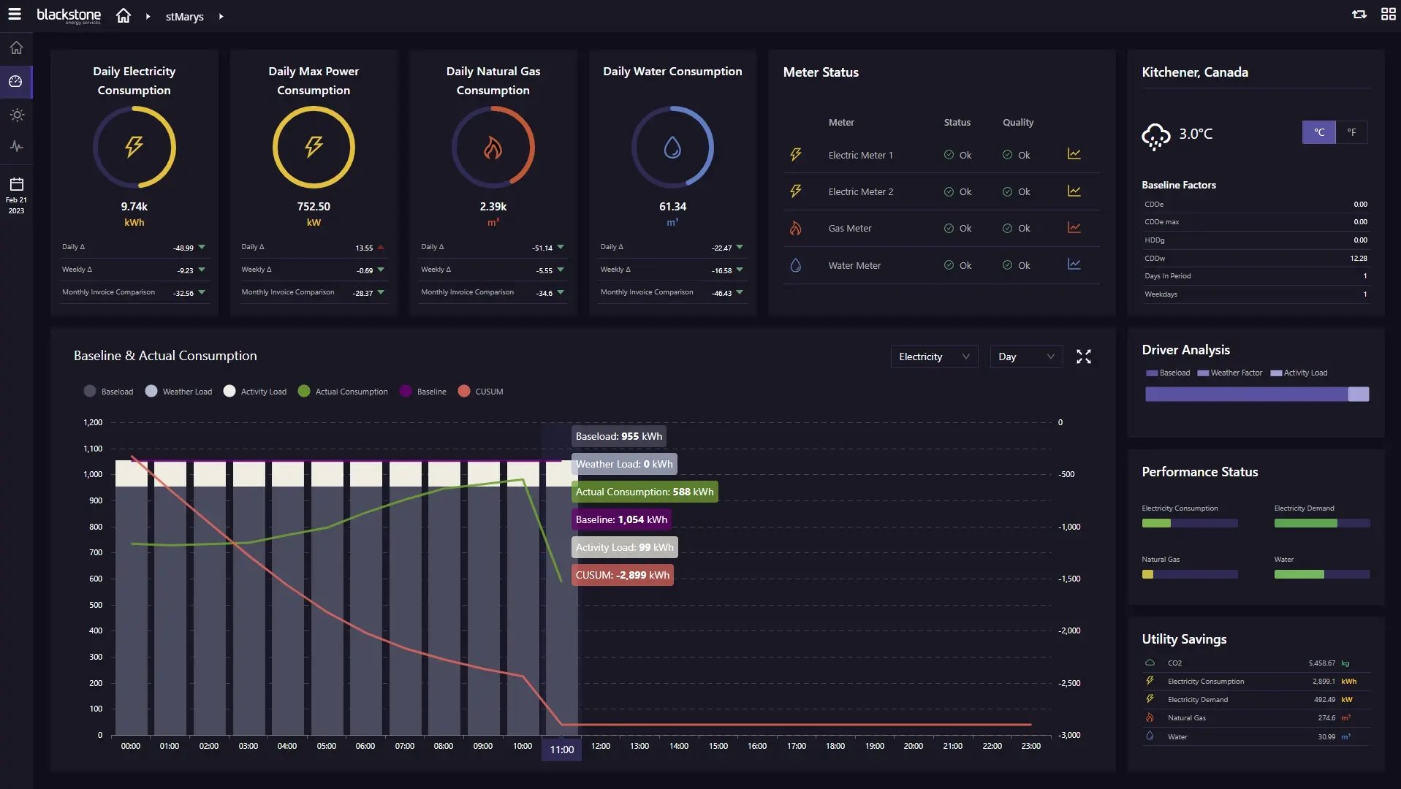Select the activity signal icon in sidebar
1401x789 pixels.
[x=15, y=147]
